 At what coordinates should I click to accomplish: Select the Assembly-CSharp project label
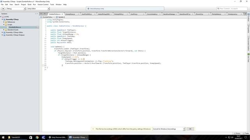coord(12,19)
